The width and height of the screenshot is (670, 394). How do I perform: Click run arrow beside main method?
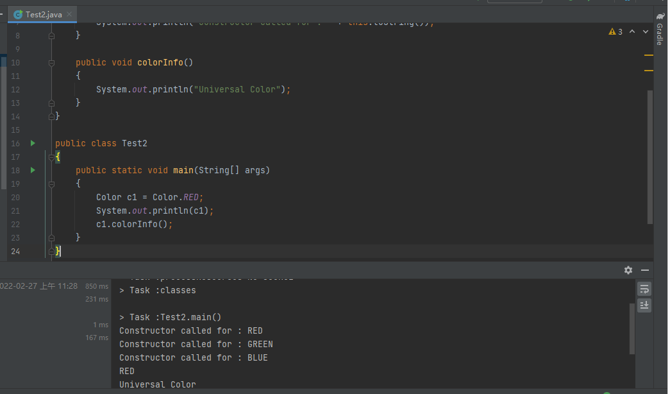coord(33,170)
